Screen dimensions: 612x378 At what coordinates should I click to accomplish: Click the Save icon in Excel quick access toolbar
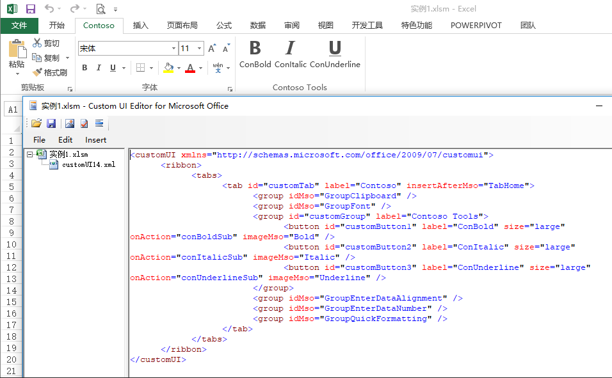[31, 8]
